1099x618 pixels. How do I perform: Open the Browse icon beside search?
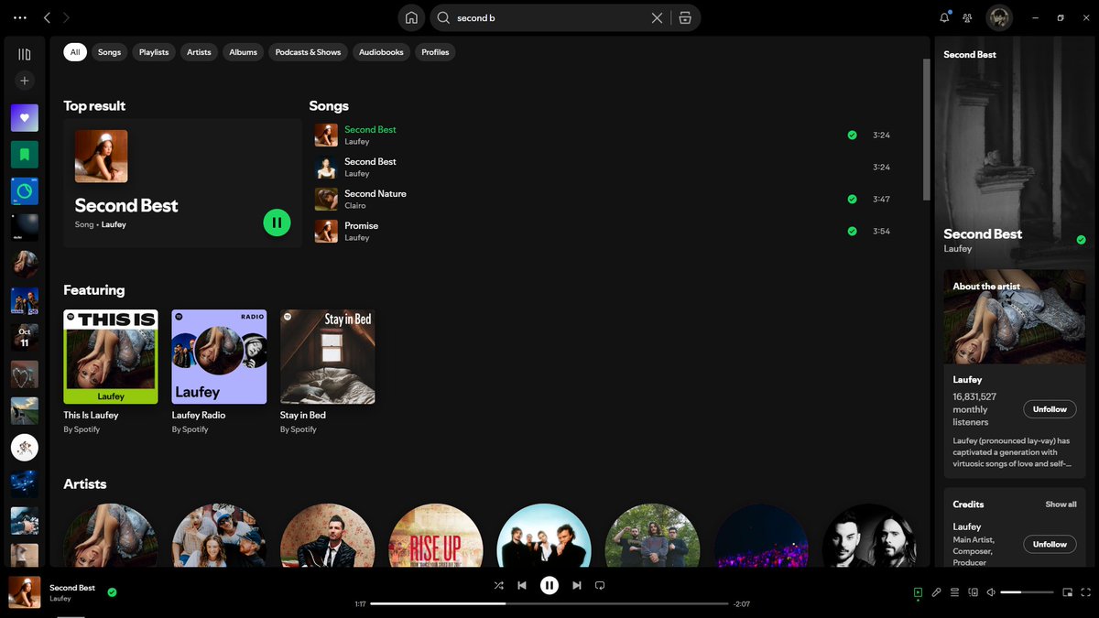[x=685, y=18]
